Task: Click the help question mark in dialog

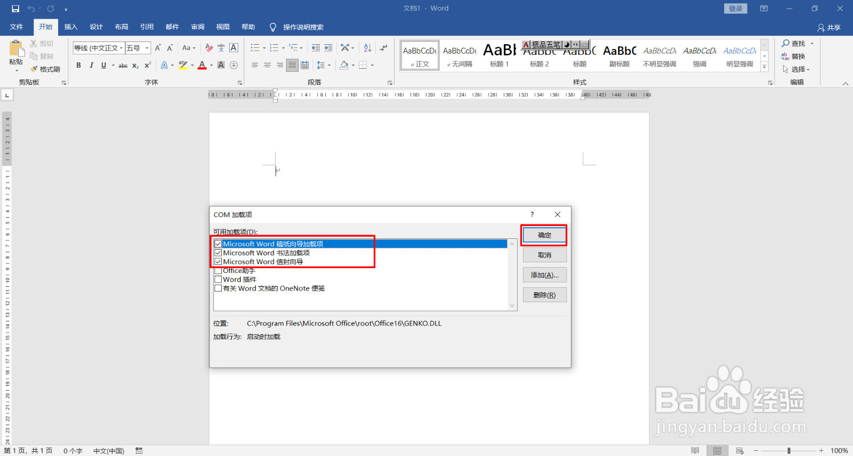Action: click(x=532, y=214)
